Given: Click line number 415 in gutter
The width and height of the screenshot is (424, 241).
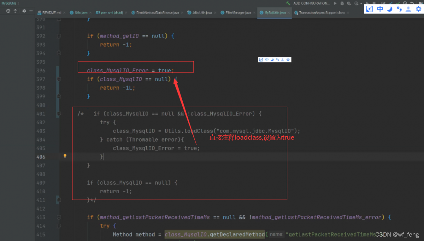Looking at the screenshot, I should [x=41, y=234].
